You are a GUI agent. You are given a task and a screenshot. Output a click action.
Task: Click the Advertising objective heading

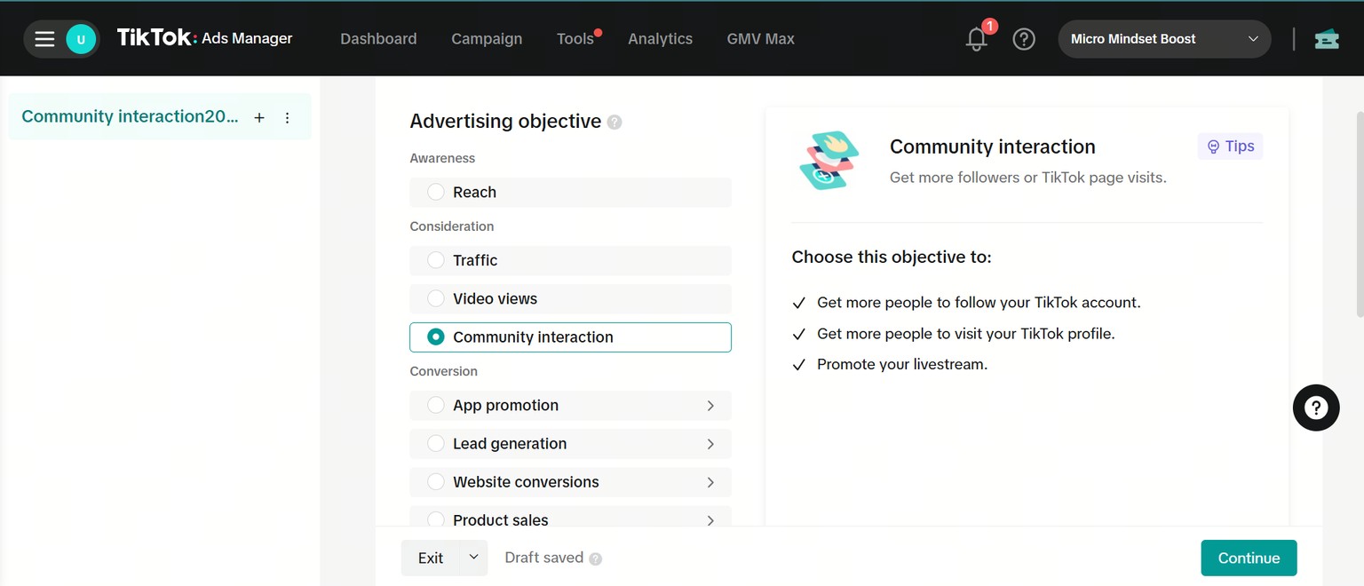pos(505,122)
